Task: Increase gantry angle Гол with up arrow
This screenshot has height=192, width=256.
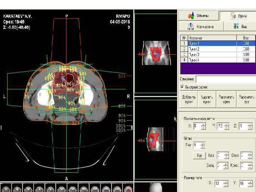Action: (203, 144)
